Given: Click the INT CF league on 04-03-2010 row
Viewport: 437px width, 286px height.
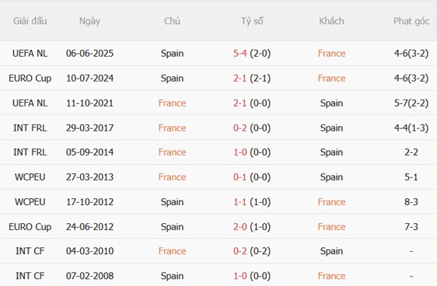Looking at the screenshot, I should point(30,251).
